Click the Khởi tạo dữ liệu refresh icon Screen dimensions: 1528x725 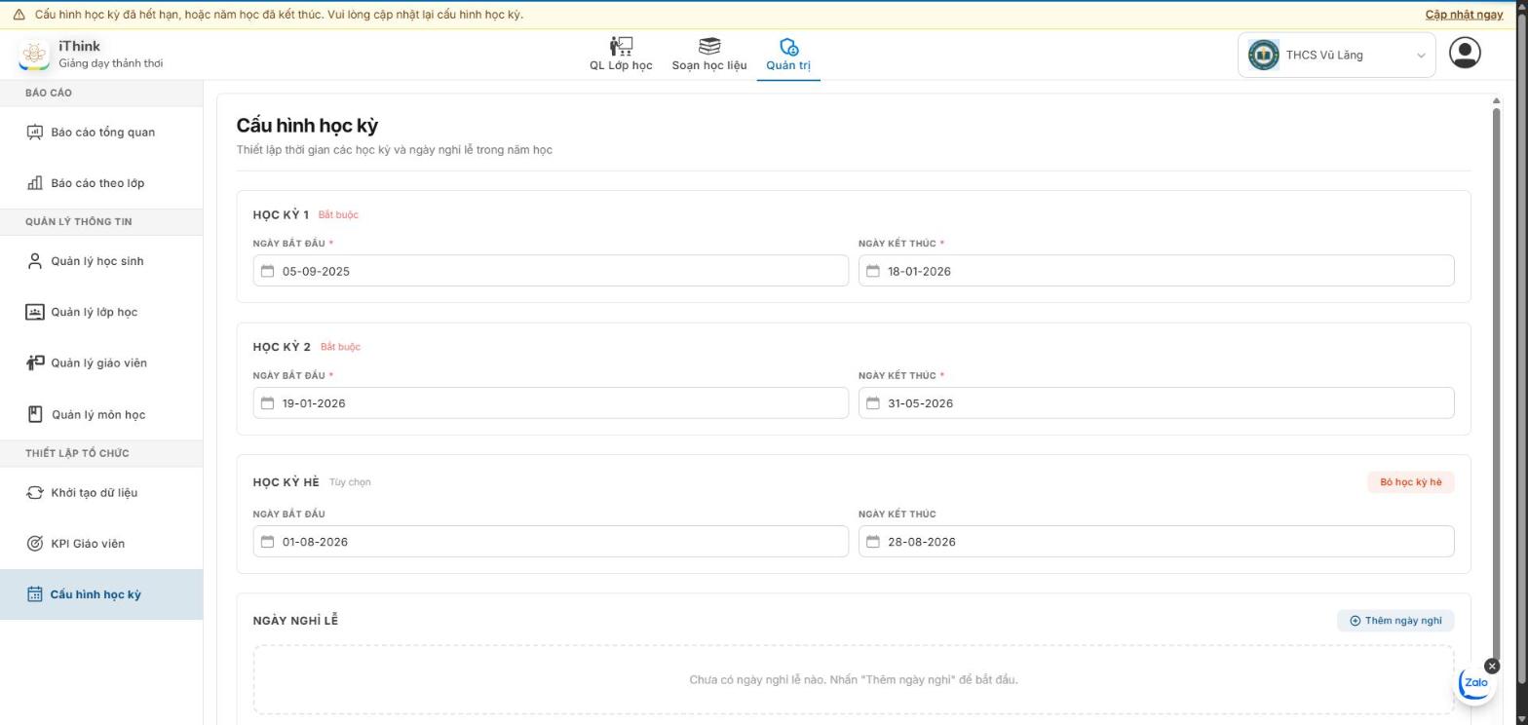(35, 492)
